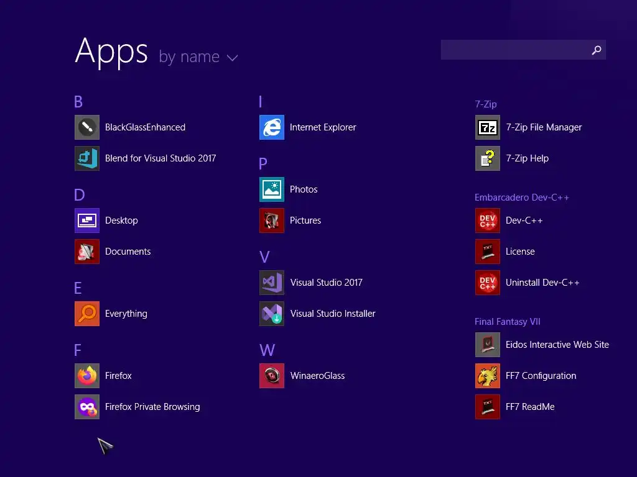Click the sort chevron arrow
The image size is (637, 477).
click(x=233, y=58)
